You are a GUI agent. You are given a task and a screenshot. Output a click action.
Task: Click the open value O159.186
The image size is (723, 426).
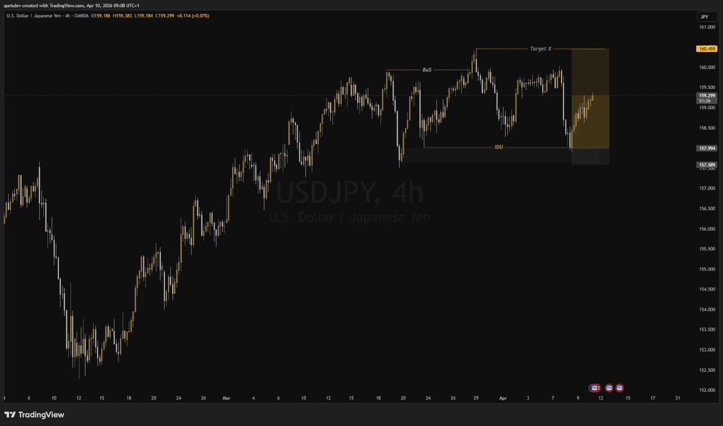[x=101, y=16]
